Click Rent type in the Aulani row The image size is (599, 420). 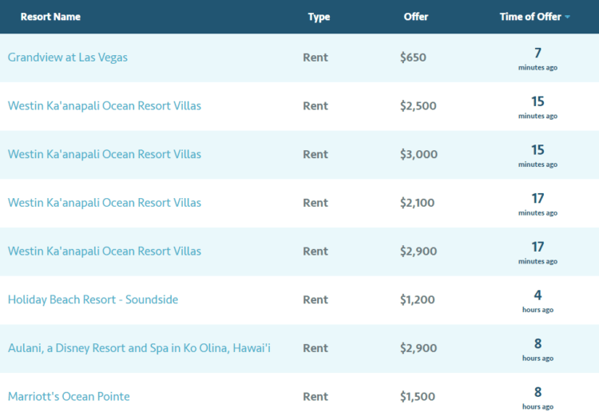[315, 348]
